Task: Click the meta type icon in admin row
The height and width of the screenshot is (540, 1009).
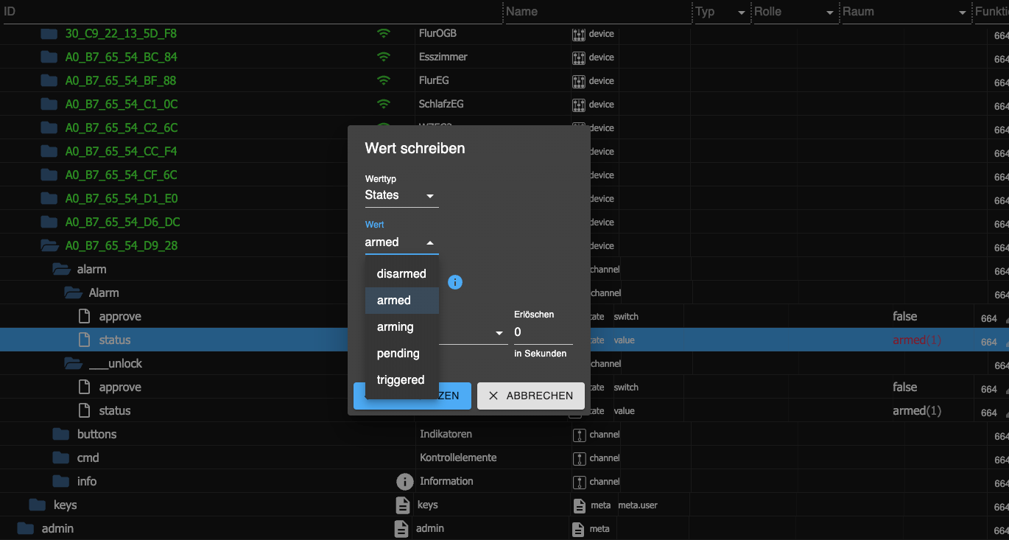Action: click(x=580, y=529)
